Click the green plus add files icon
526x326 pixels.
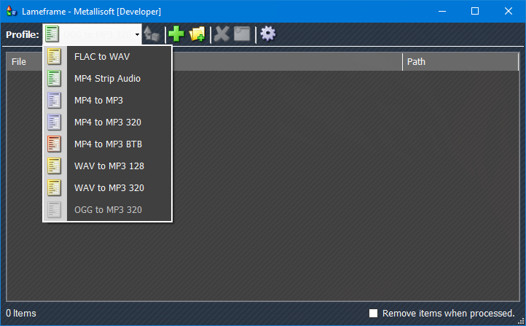176,34
